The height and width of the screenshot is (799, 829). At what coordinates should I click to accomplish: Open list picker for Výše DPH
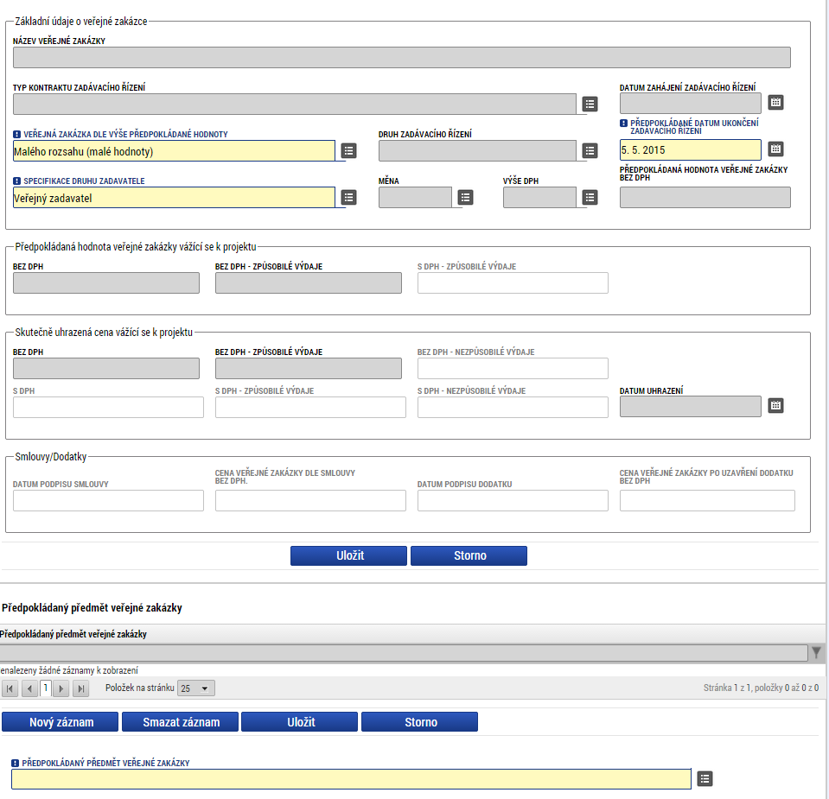(x=590, y=197)
